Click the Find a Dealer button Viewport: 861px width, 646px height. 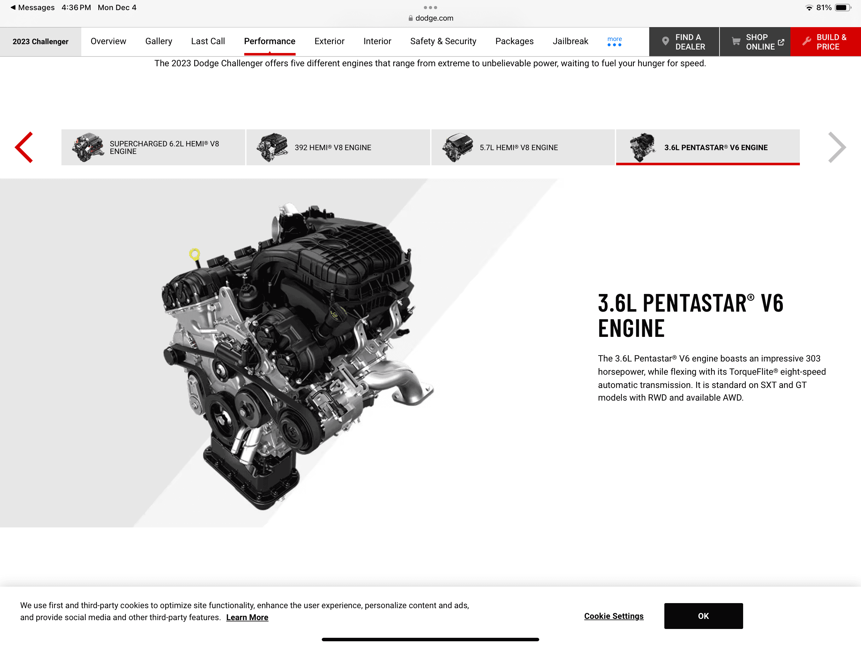pyautogui.click(x=684, y=42)
